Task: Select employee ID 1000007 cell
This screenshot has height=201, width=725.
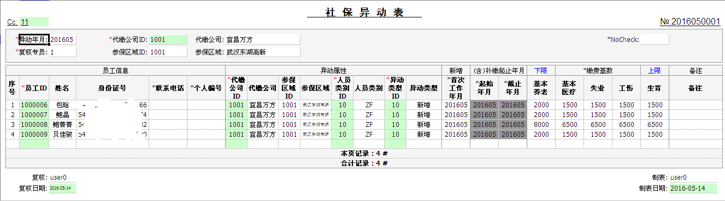Action: (x=34, y=115)
